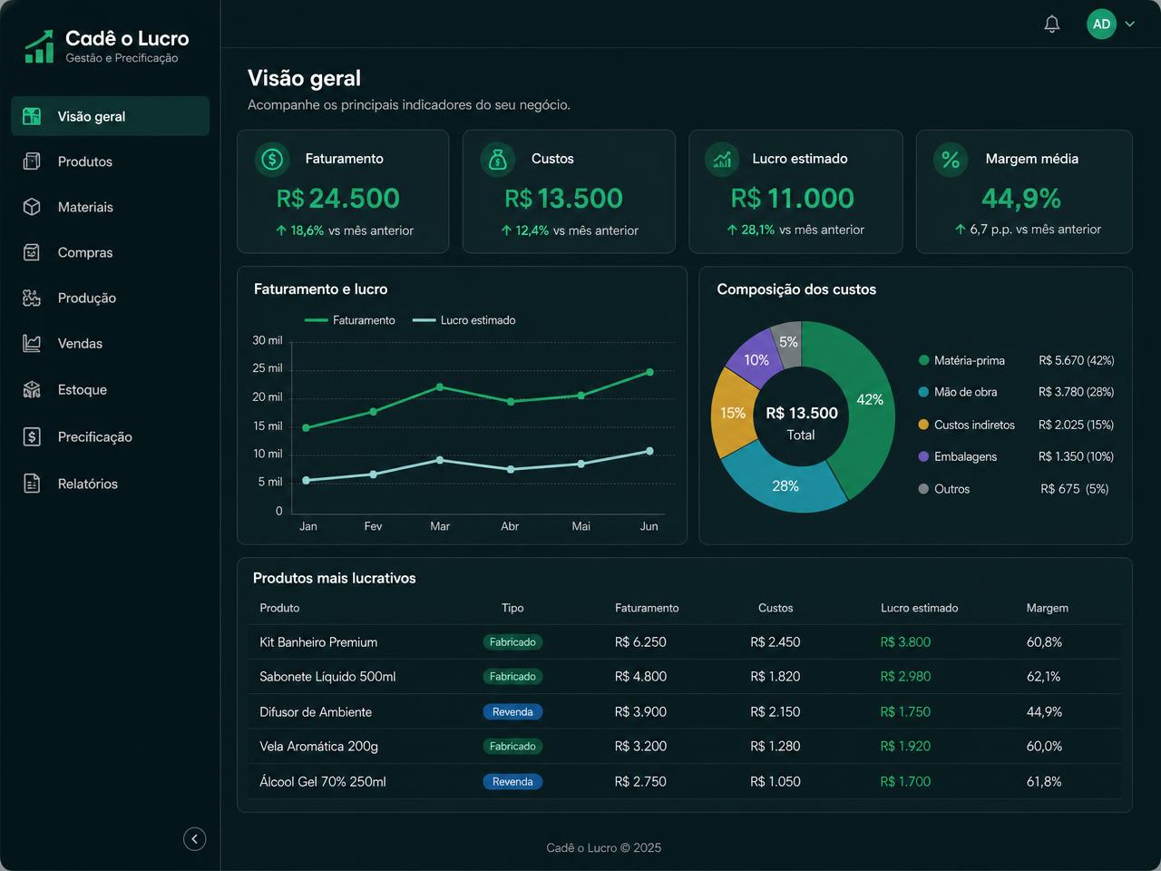Image resolution: width=1161 pixels, height=871 pixels.
Task: Sort table by Margem column header
Action: [1047, 608]
